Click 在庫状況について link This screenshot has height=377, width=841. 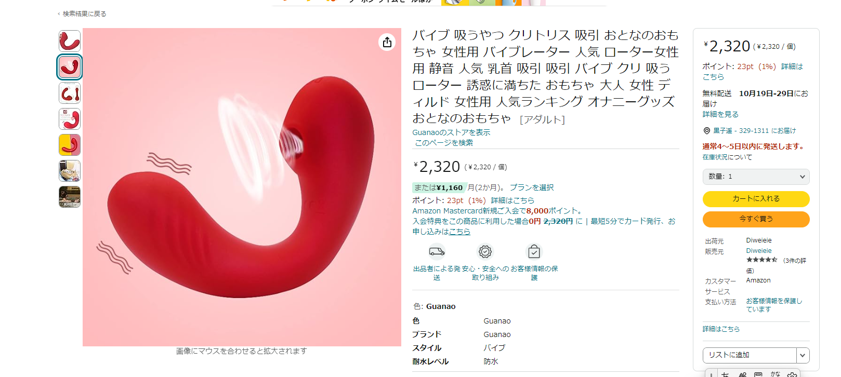tap(727, 157)
